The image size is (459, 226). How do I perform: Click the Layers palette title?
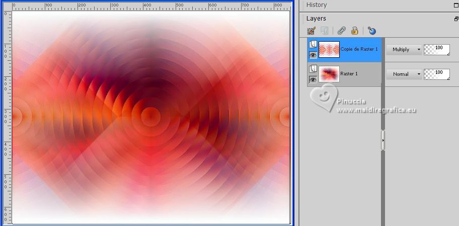(316, 19)
